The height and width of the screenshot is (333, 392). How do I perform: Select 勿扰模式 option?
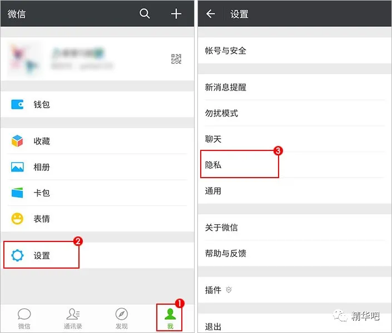295,113
